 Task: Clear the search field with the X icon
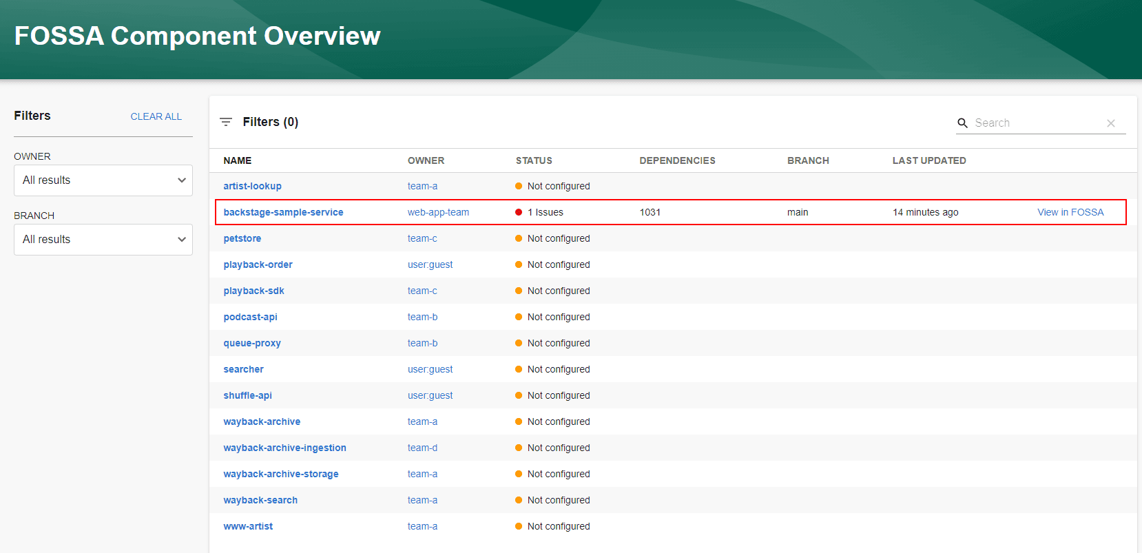click(x=1111, y=123)
